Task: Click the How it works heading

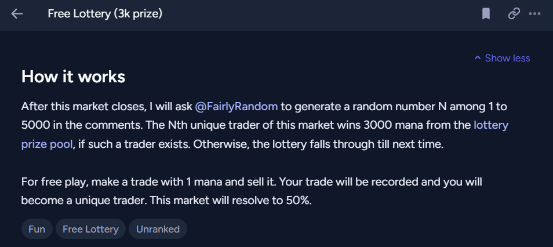Action: coord(73,77)
